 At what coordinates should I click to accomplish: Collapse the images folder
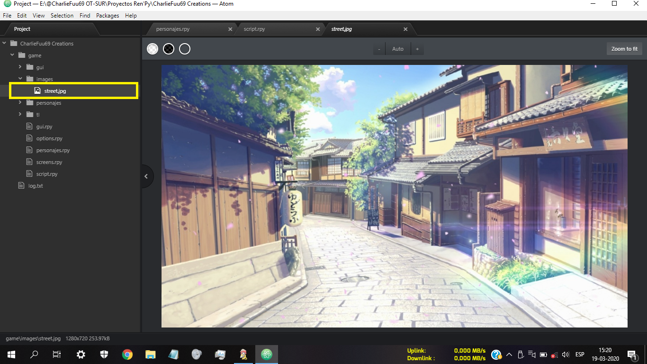coord(20,79)
